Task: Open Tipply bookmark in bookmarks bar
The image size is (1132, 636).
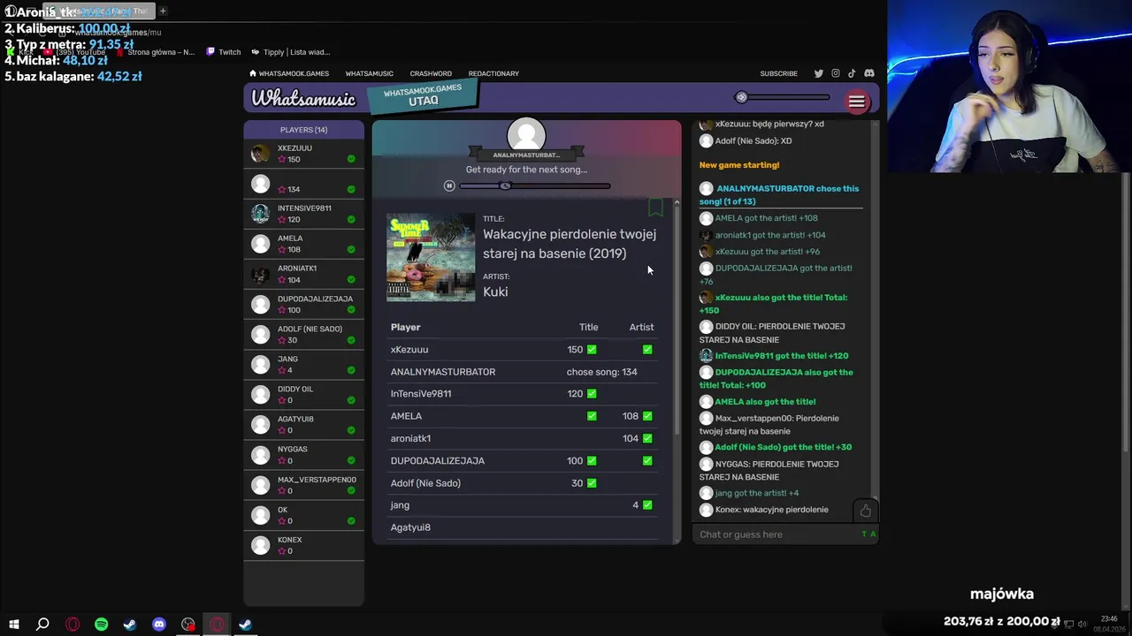Action: pos(290,52)
